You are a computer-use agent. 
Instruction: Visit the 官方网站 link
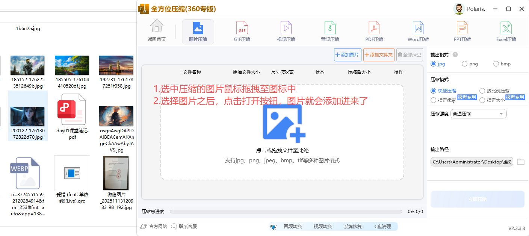pos(154,226)
